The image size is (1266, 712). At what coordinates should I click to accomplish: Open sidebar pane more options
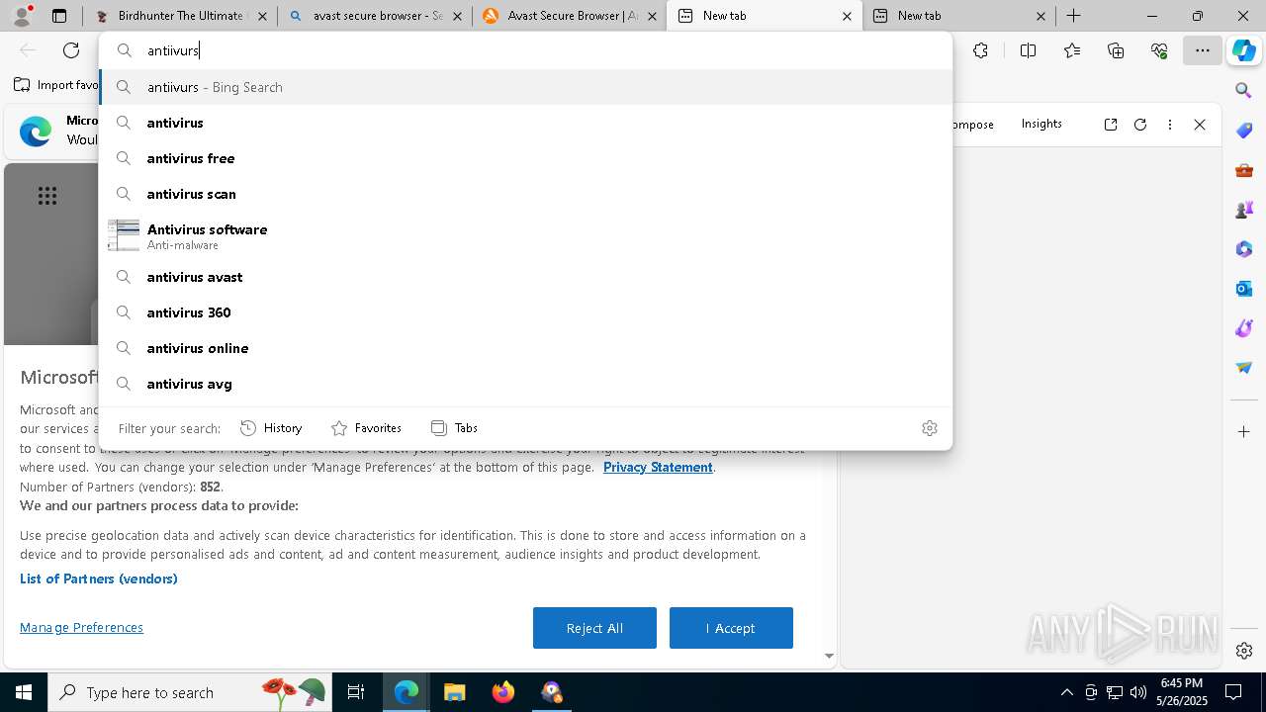tap(1170, 125)
